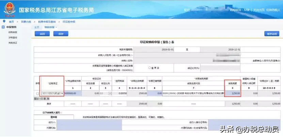This screenshot has height=137, width=283.
Task: Tick the checkbox in the first table row
Action: coord(37,94)
